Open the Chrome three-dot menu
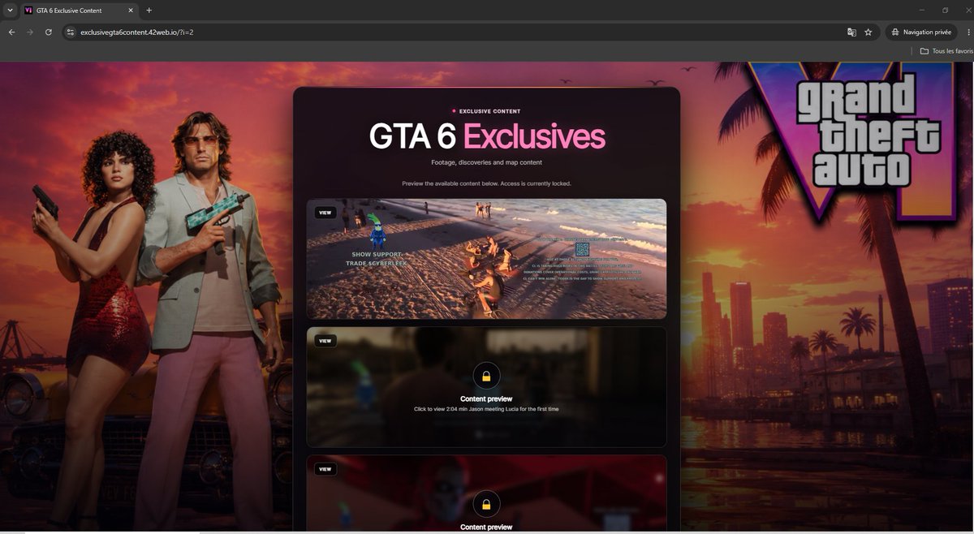 (x=968, y=32)
